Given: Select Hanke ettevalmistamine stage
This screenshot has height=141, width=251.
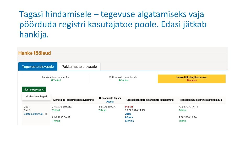Looking at the screenshot, I should pyautogui.click(x=56, y=79).
